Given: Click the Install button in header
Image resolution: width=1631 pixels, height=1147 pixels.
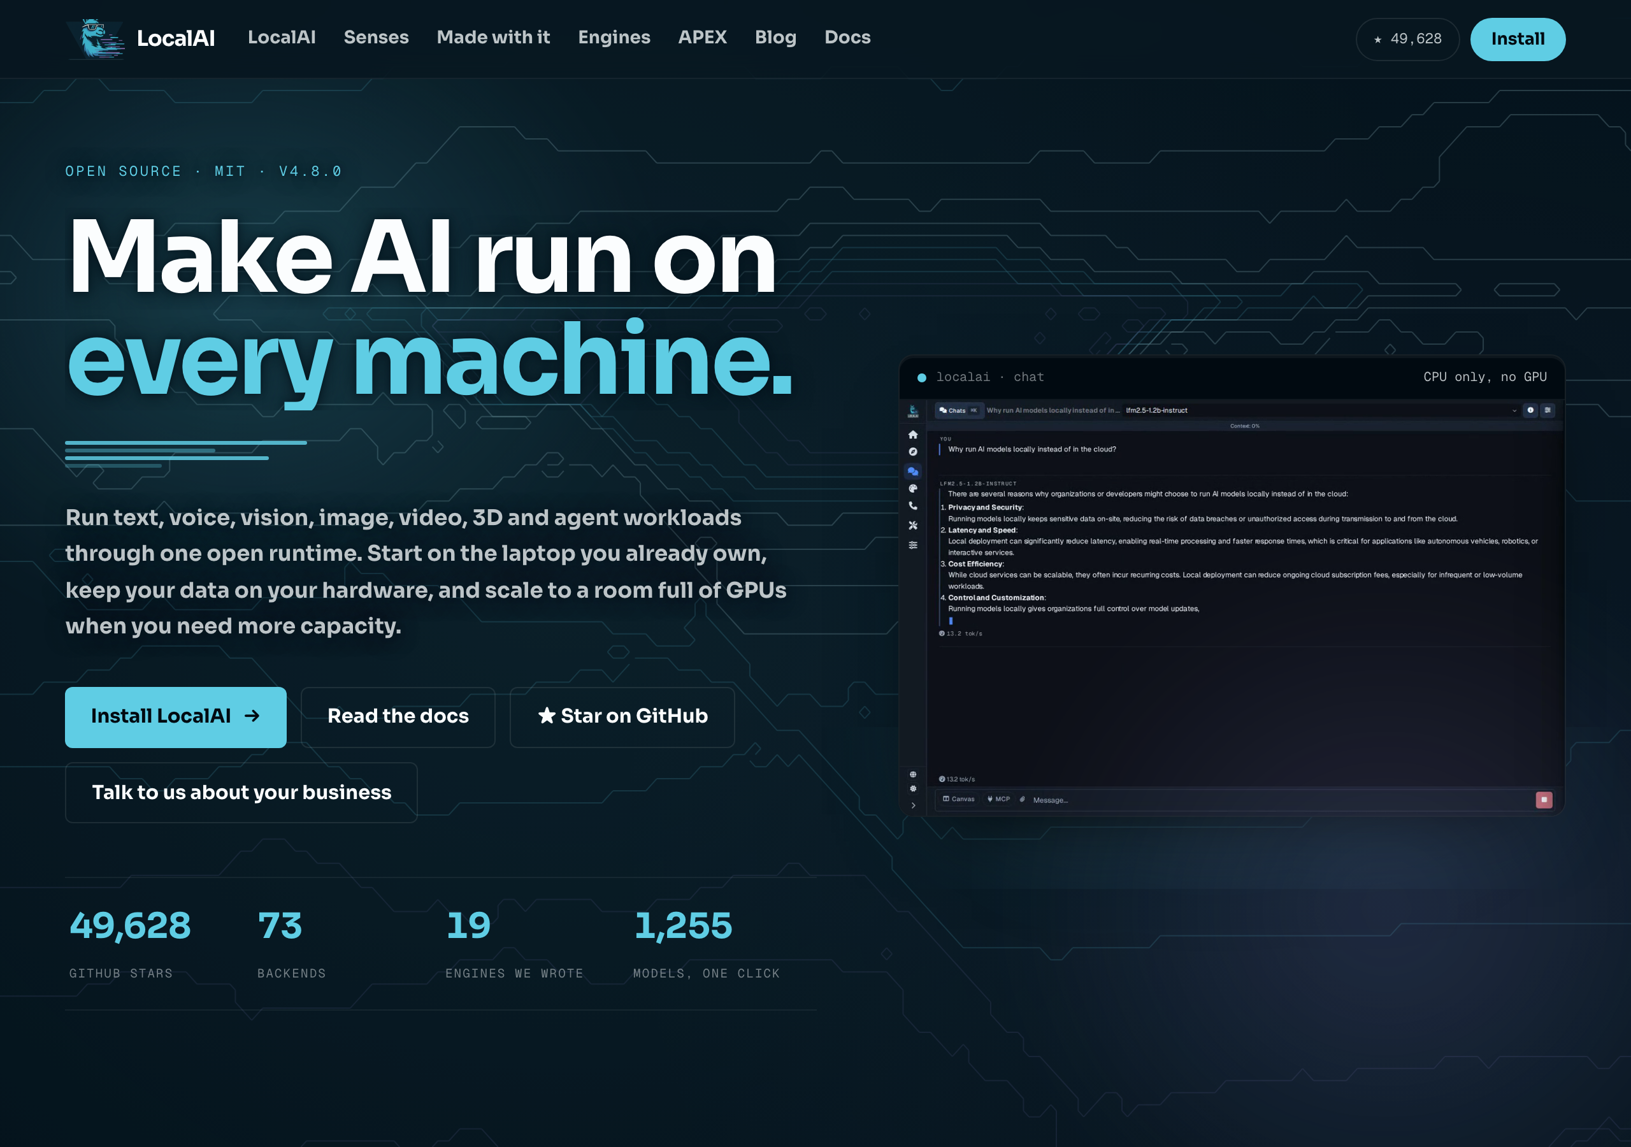Looking at the screenshot, I should click(1518, 39).
